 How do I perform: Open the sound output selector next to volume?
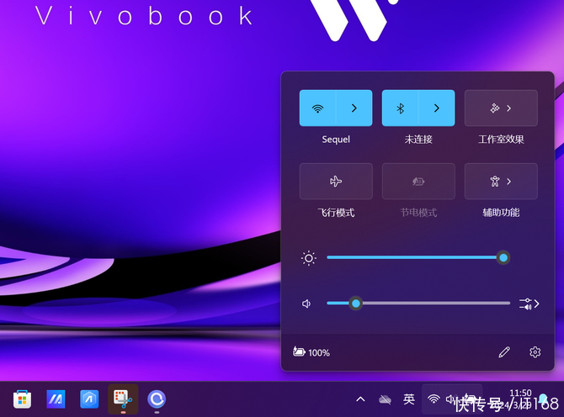tap(529, 304)
